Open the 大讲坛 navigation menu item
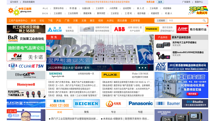Screen dimensions: 215x121 click(x=110, y=21)
